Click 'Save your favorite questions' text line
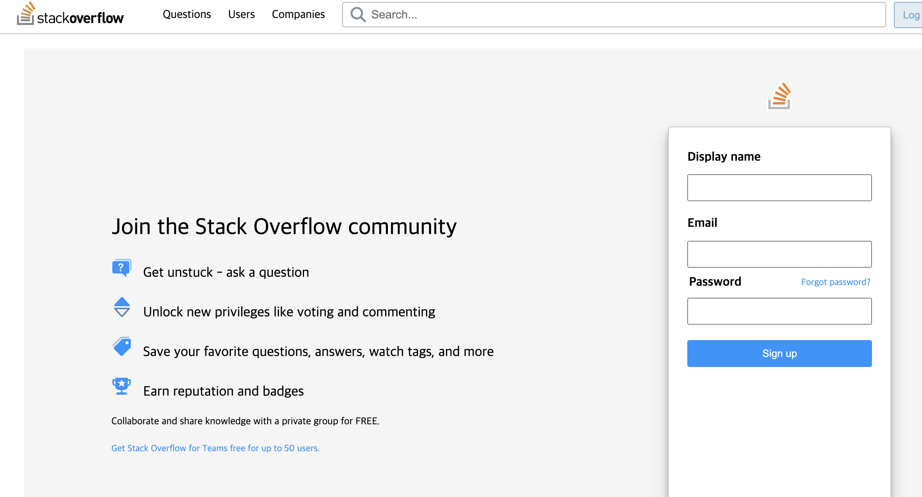Image resolution: width=922 pixels, height=497 pixels. 318,352
